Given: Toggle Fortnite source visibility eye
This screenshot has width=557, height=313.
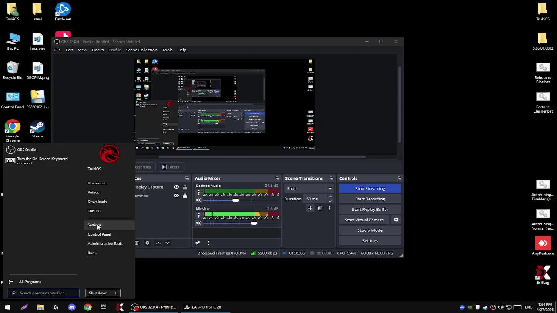Looking at the screenshot, I should click(176, 196).
